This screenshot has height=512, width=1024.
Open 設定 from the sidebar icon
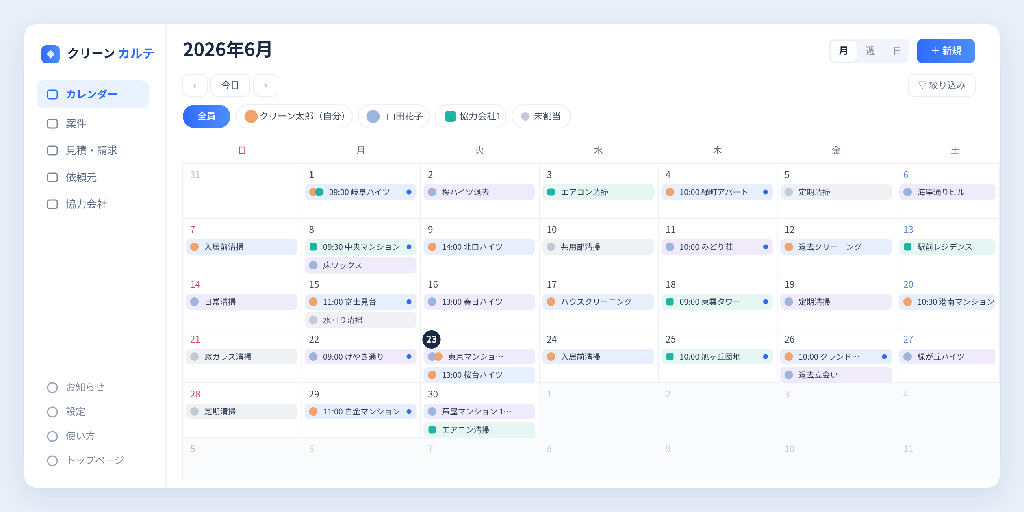click(x=52, y=412)
